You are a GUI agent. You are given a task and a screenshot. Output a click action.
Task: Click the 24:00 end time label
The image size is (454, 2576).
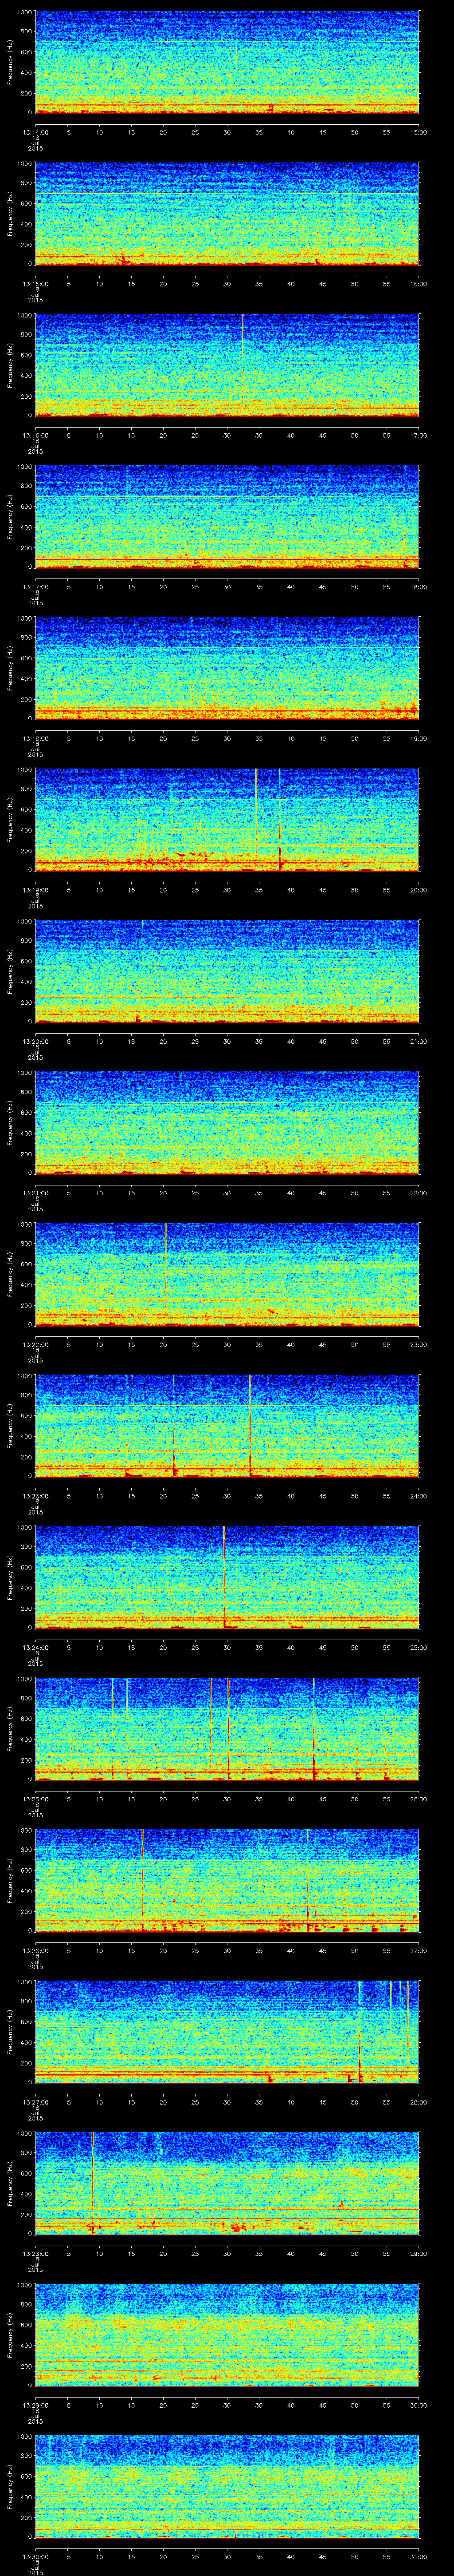(x=419, y=1495)
